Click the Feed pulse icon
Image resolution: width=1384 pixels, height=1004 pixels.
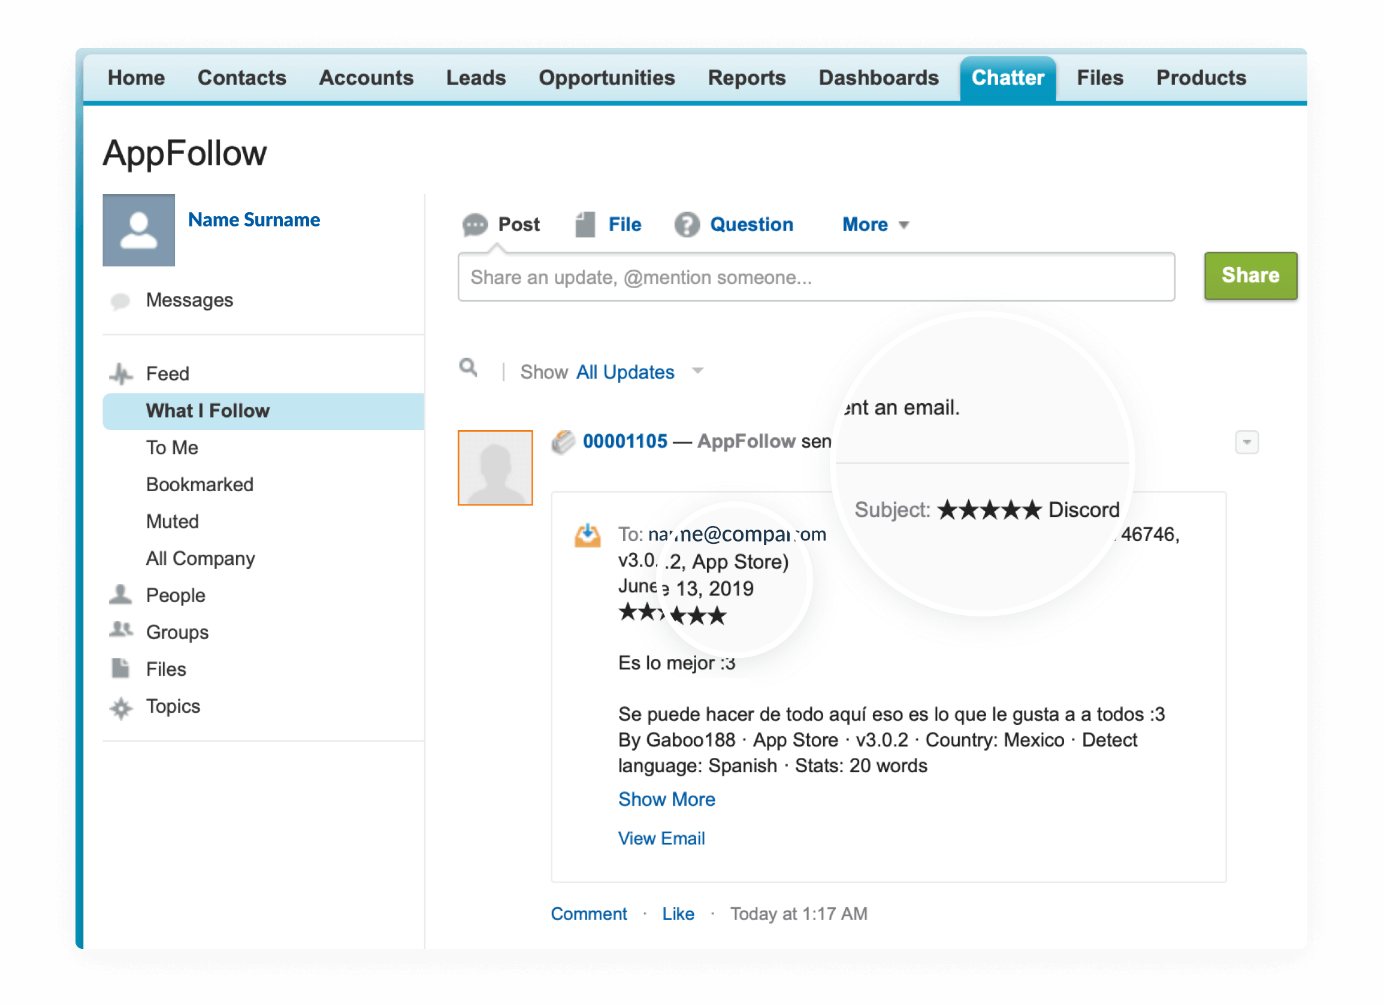point(121,374)
